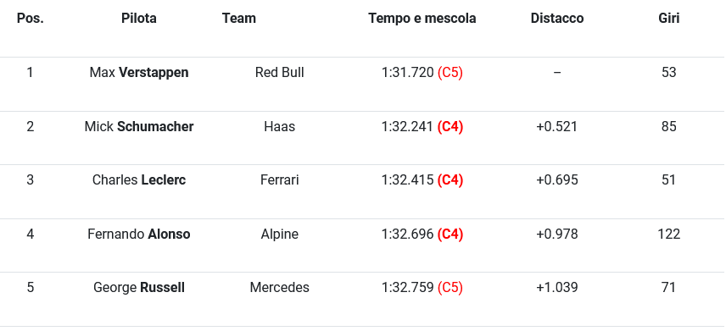
Task: Click the Pos. column header
Action: 30,19
